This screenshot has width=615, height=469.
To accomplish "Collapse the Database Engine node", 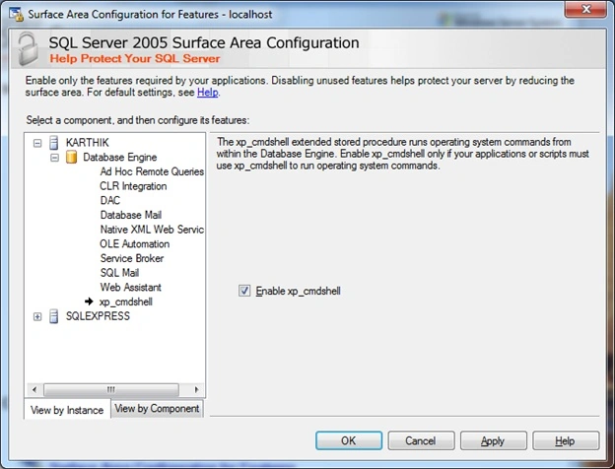I will 54,158.
